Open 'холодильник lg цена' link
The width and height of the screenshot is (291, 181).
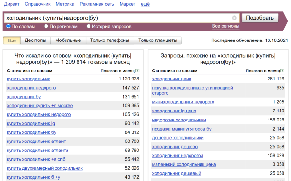pos(174,111)
